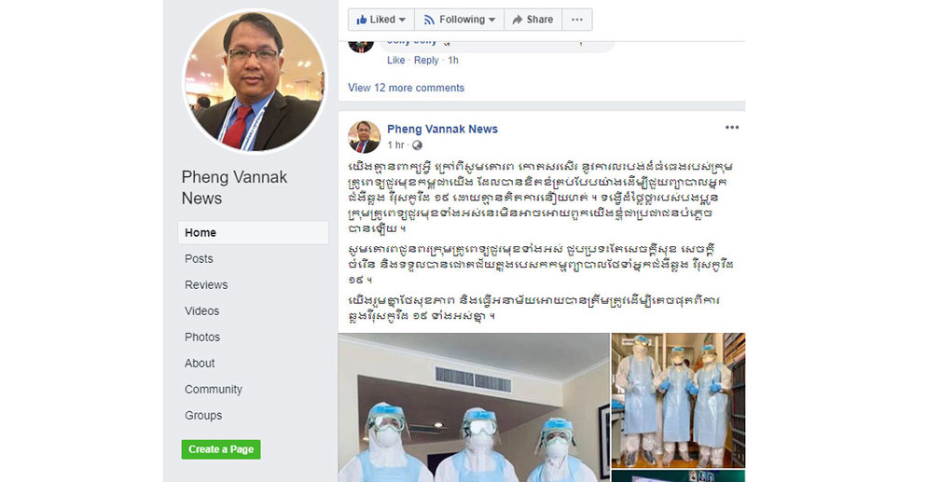Image resolution: width=927 pixels, height=482 pixels.
Task: Open the post options three-dot menu
Action: [732, 128]
